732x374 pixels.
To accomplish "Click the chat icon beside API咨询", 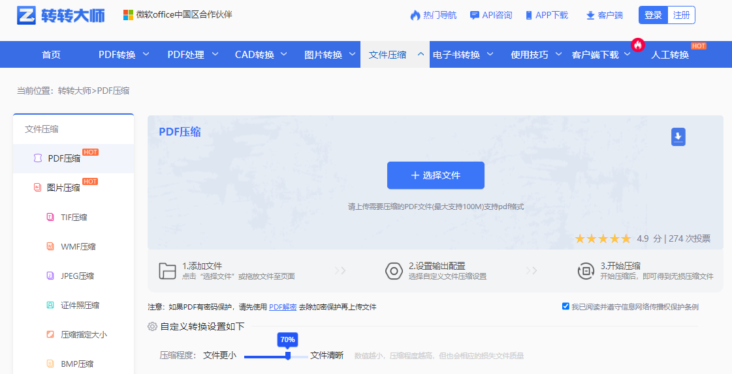I will tap(474, 16).
